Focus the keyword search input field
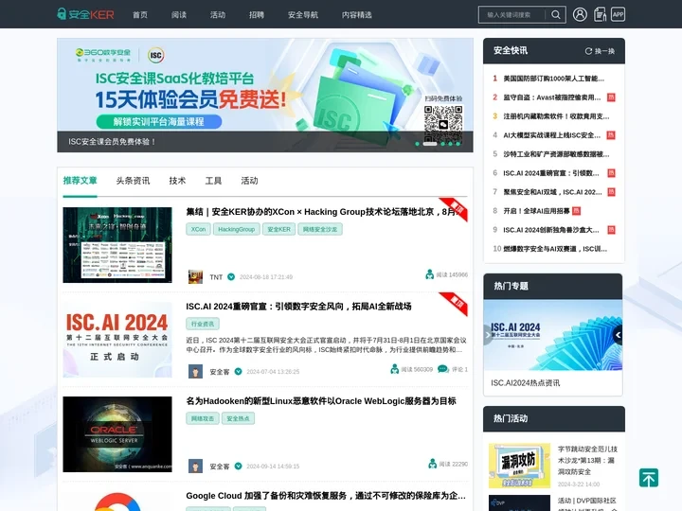 coord(512,15)
